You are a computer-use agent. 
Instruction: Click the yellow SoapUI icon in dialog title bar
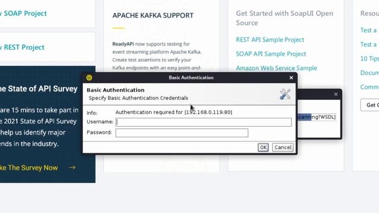pos(89,78)
